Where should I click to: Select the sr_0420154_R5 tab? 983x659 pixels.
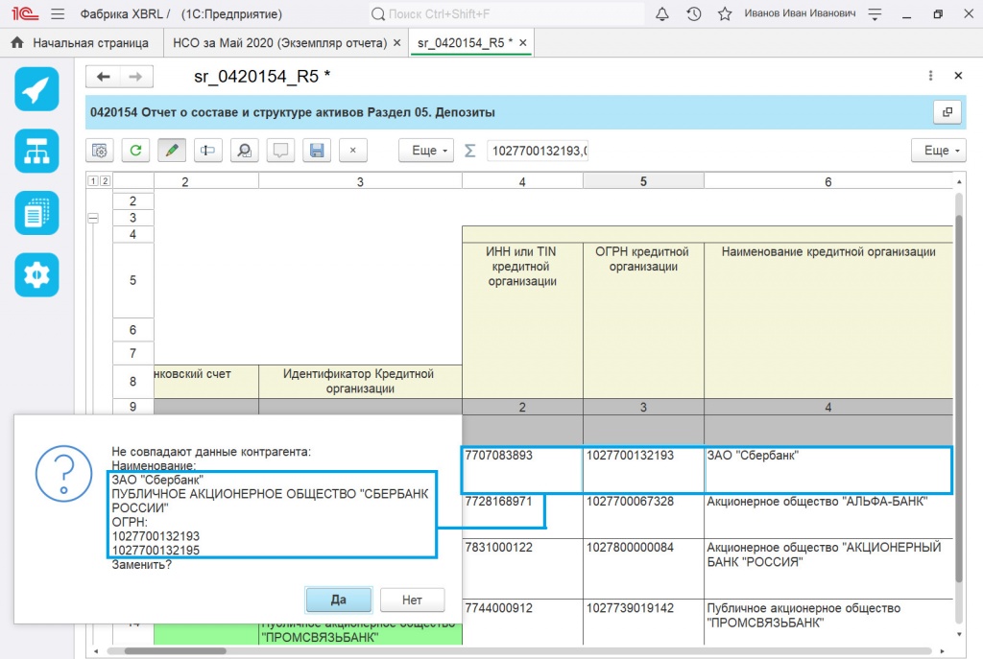[464, 42]
